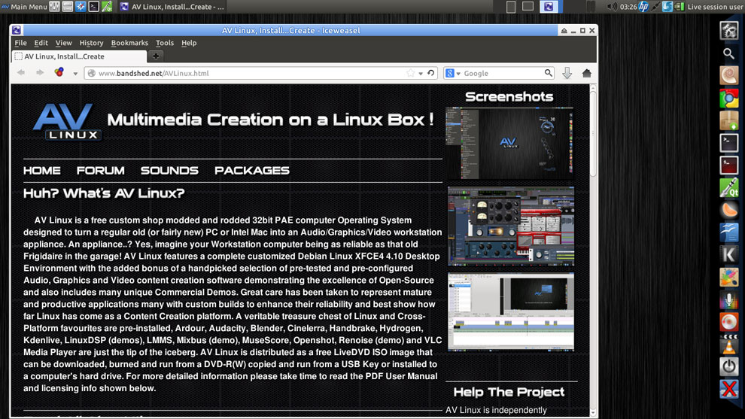Open the Tools menu
Viewport: 745px width, 419px height.
[164, 43]
